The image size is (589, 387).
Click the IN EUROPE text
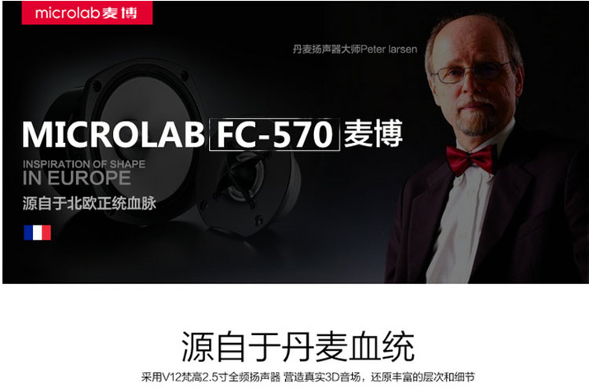point(77,178)
